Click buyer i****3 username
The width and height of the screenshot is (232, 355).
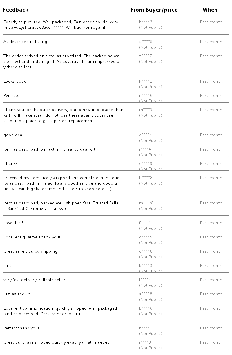point(145,342)
